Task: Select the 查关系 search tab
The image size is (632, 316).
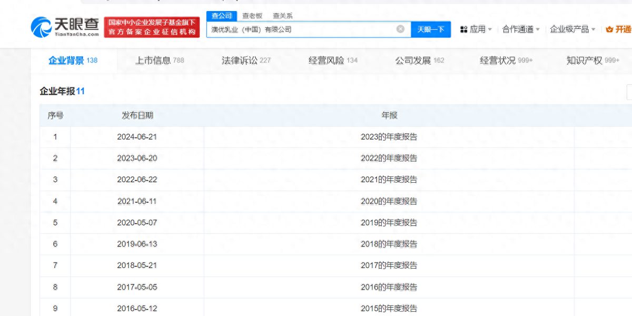Action: pyautogui.click(x=283, y=16)
